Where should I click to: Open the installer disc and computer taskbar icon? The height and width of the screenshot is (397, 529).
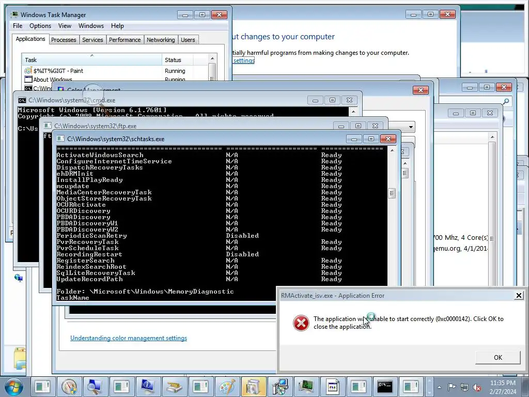coord(280,387)
